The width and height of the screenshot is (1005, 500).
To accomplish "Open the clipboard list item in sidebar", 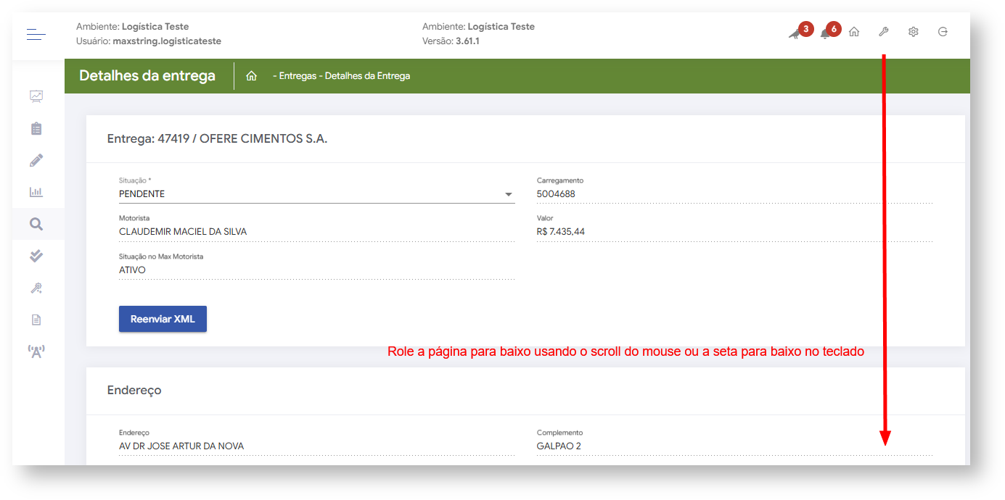I will 36,128.
